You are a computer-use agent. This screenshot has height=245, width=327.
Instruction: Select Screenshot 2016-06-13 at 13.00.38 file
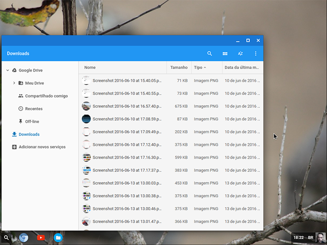[171, 196]
